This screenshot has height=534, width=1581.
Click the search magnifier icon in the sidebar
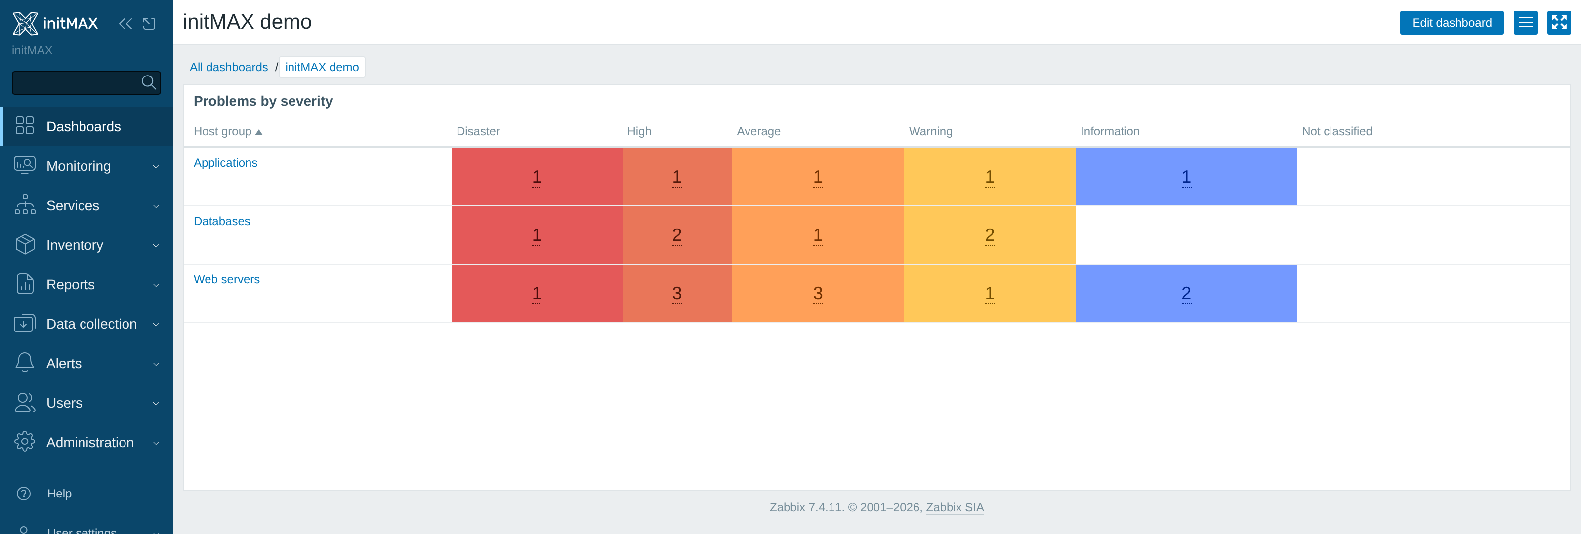pyautogui.click(x=149, y=82)
